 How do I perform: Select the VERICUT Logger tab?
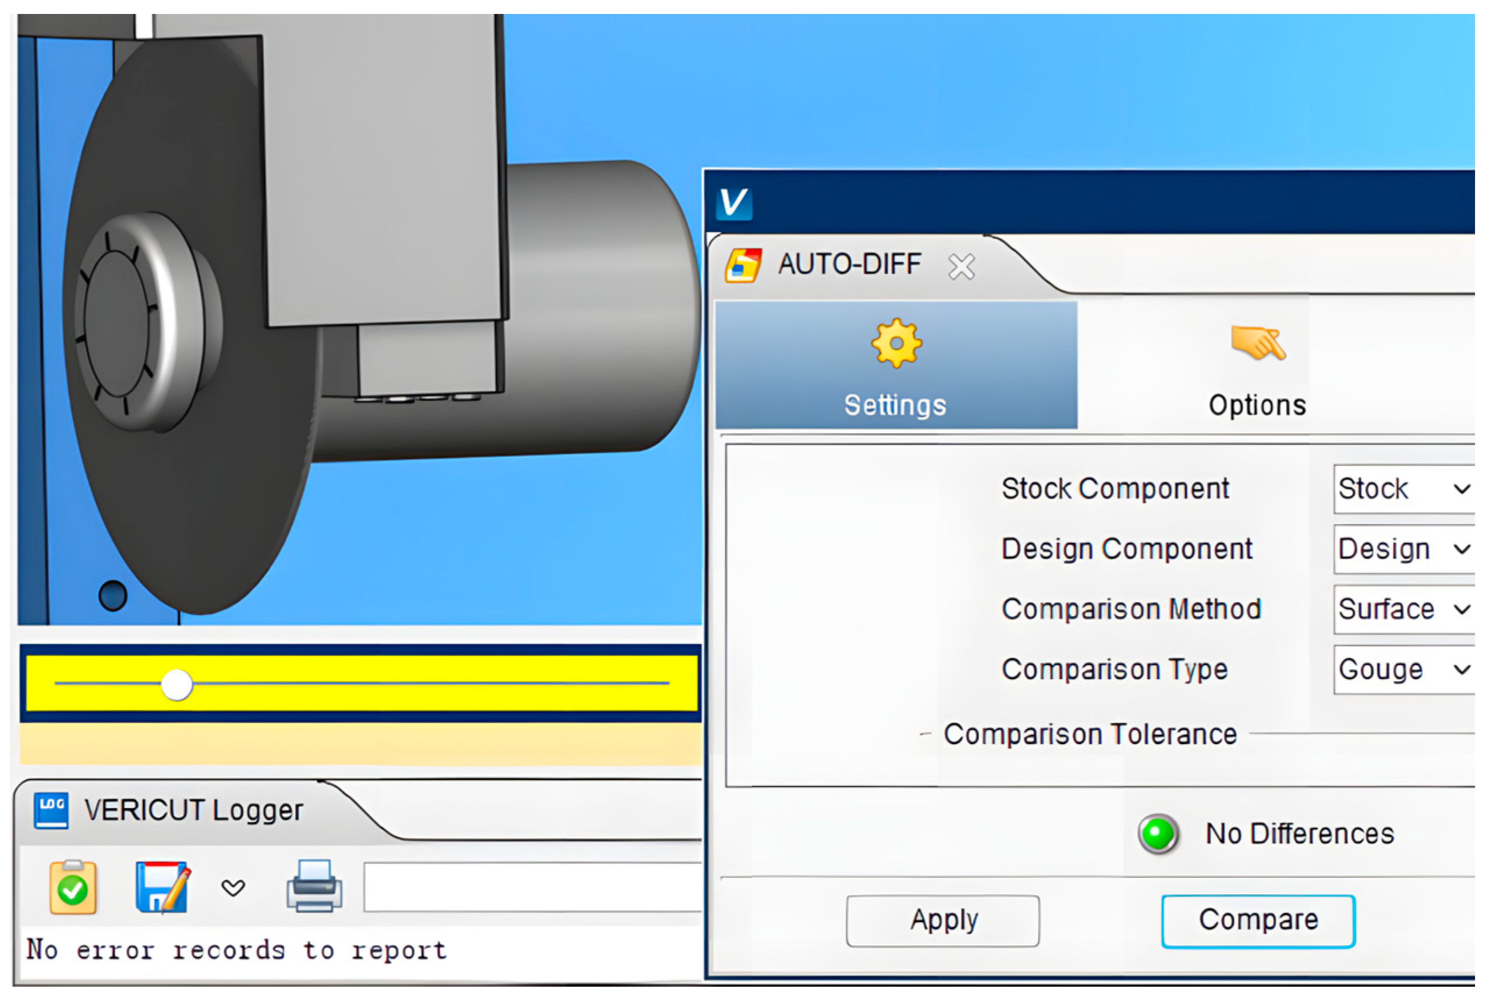pos(193,810)
